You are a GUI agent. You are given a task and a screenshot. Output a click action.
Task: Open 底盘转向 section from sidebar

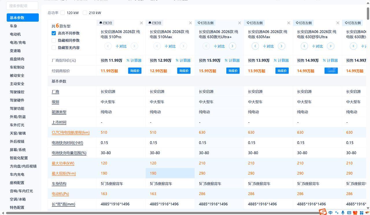(x=17, y=59)
